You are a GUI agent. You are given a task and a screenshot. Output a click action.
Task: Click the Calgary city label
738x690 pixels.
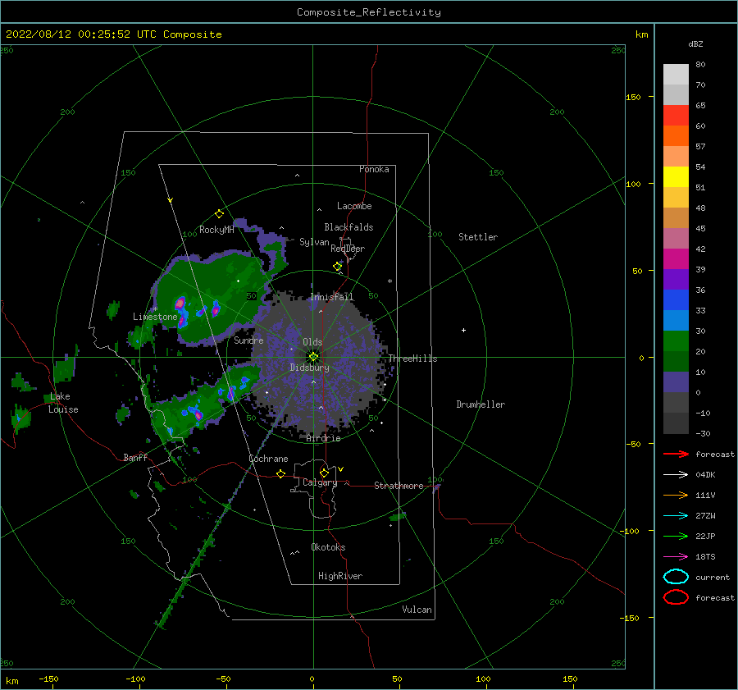pyautogui.click(x=320, y=482)
